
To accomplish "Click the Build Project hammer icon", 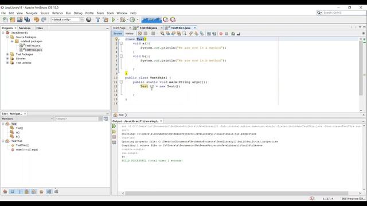I will [98, 20].
